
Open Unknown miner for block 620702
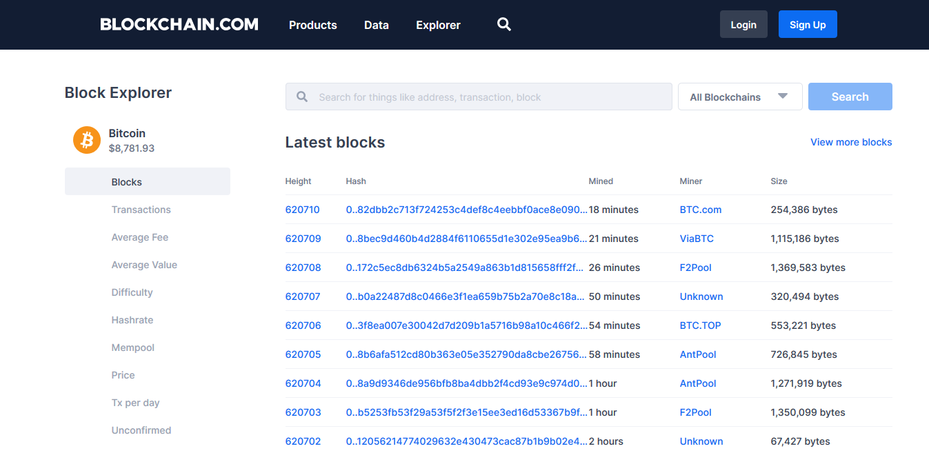[701, 441]
